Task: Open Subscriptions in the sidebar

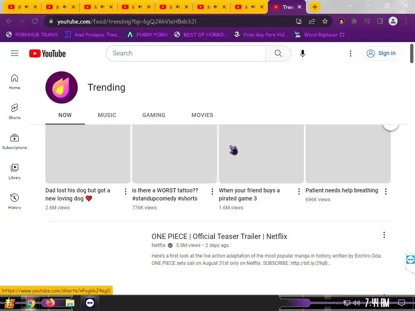Action: coord(15,142)
